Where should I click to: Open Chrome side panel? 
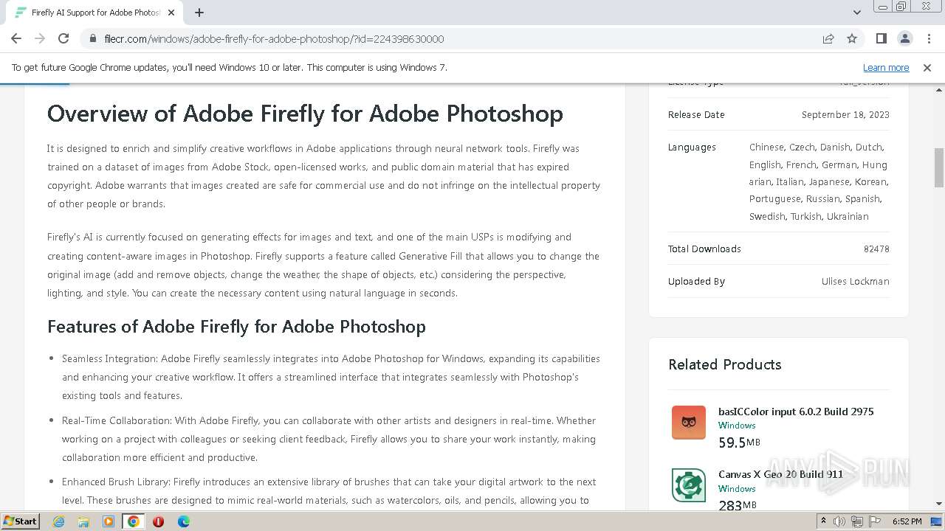pyautogui.click(x=881, y=38)
